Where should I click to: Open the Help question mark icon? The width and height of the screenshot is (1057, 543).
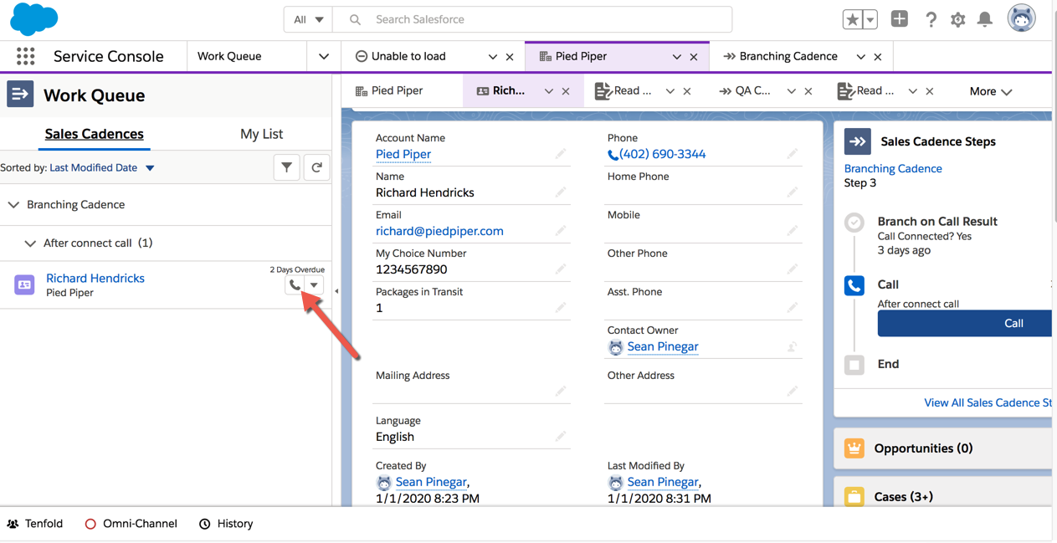pyautogui.click(x=931, y=19)
